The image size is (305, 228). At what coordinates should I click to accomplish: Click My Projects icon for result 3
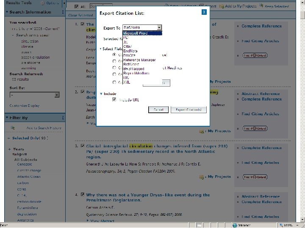coord(202,177)
